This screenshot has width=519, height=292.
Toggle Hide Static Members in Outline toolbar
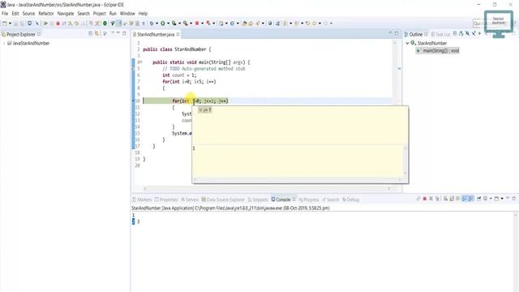tap(474, 33)
